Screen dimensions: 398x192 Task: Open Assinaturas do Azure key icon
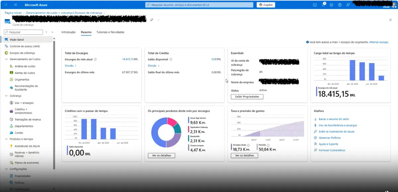click(12, 146)
